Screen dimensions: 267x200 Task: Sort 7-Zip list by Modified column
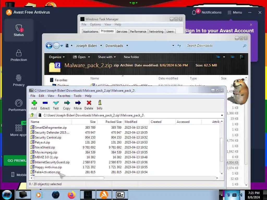(136, 122)
